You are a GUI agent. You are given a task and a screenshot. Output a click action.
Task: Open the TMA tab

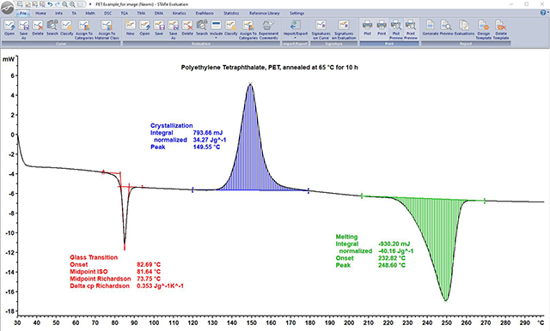point(141,14)
